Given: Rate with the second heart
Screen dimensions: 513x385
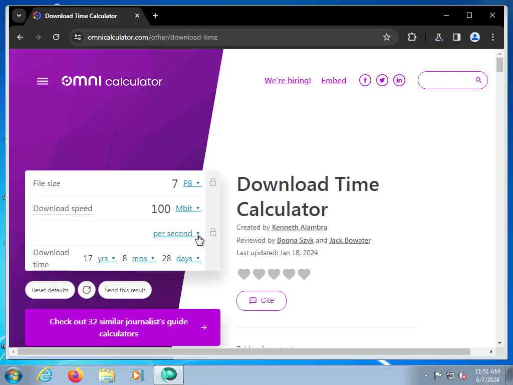Looking at the screenshot, I should click(259, 274).
